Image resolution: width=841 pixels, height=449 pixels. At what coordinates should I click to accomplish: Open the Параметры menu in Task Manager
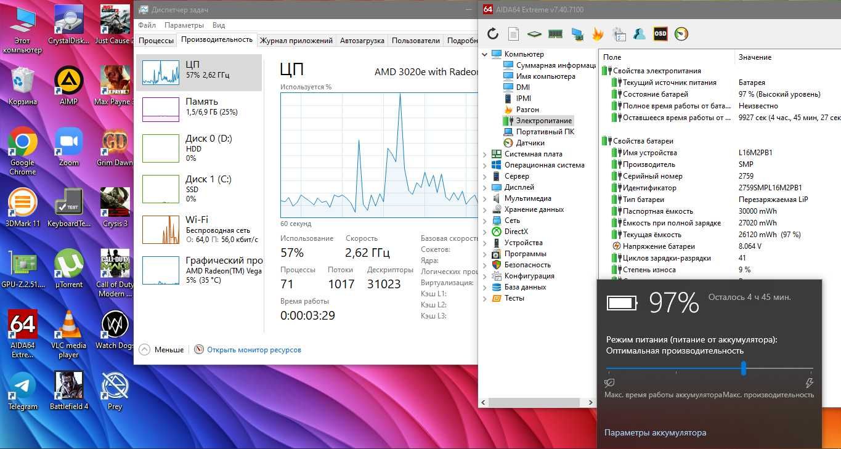[184, 25]
